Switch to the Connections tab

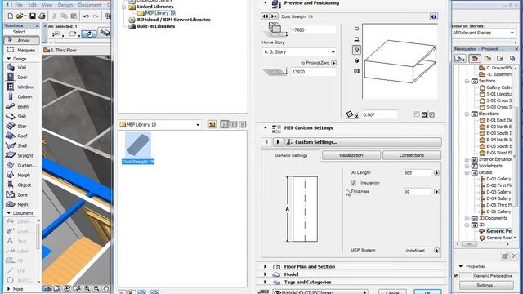412,155
